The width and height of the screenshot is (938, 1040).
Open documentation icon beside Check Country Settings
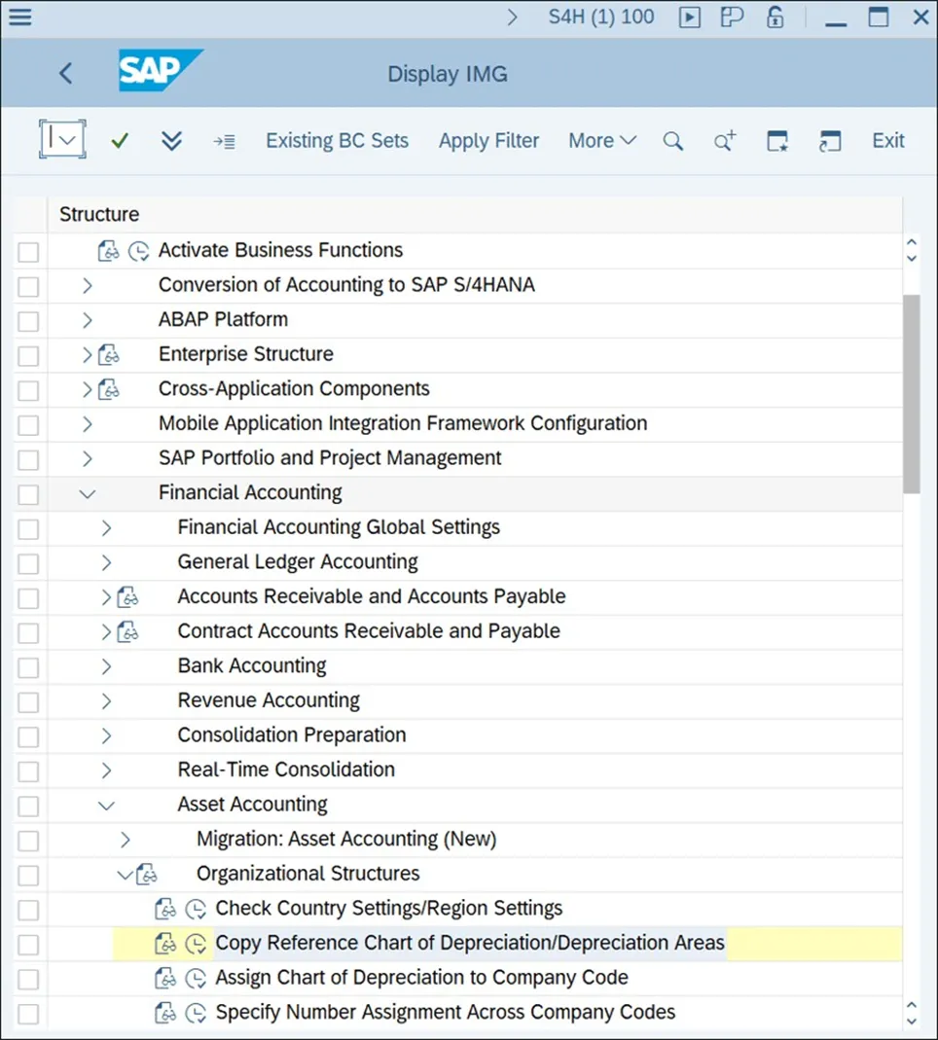(165, 909)
